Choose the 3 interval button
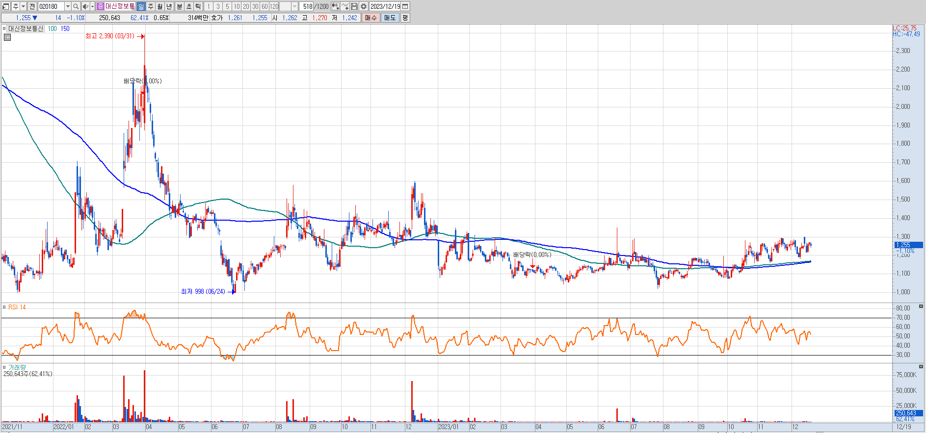The width and height of the screenshot is (926, 433). (x=218, y=6)
